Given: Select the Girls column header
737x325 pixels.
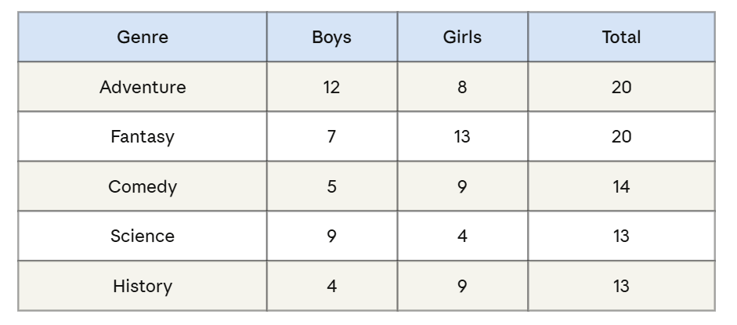Looking at the screenshot, I should 463,37.
